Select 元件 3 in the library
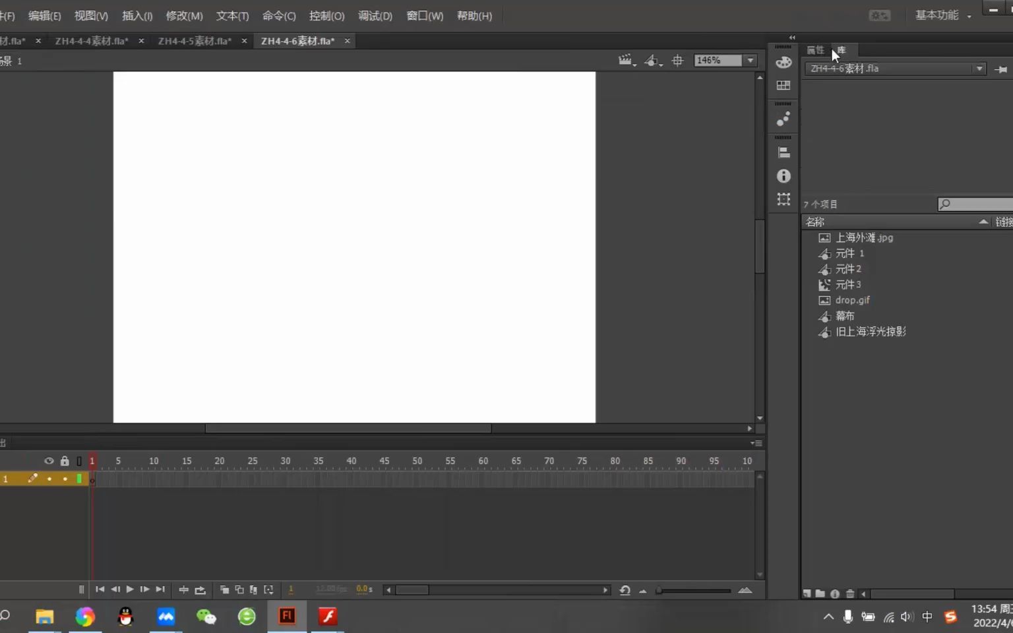 [x=847, y=285]
